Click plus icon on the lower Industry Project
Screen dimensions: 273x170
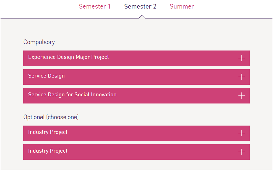pos(241,152)
